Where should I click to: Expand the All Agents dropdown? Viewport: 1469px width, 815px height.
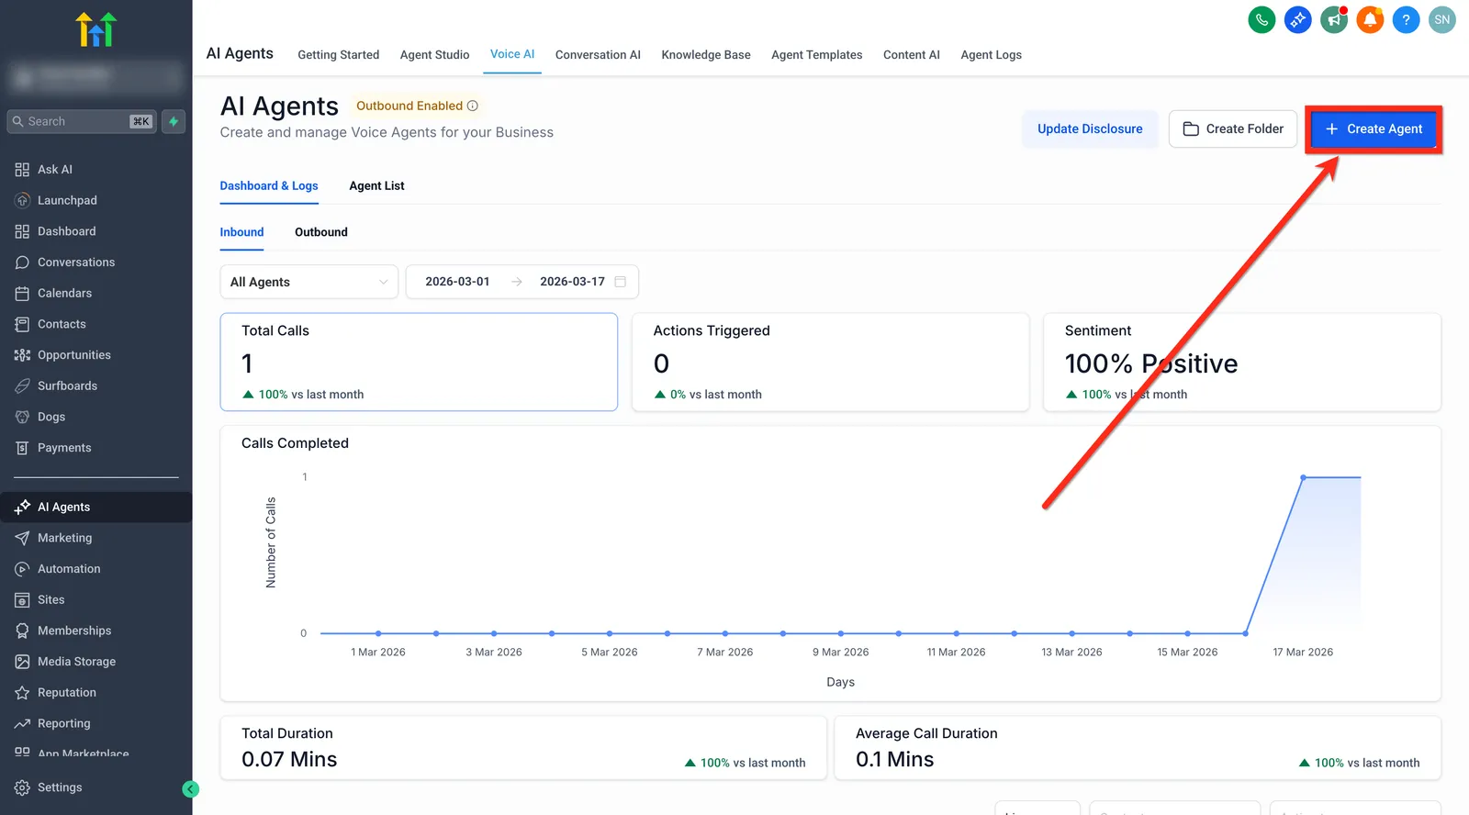[309, 282]
